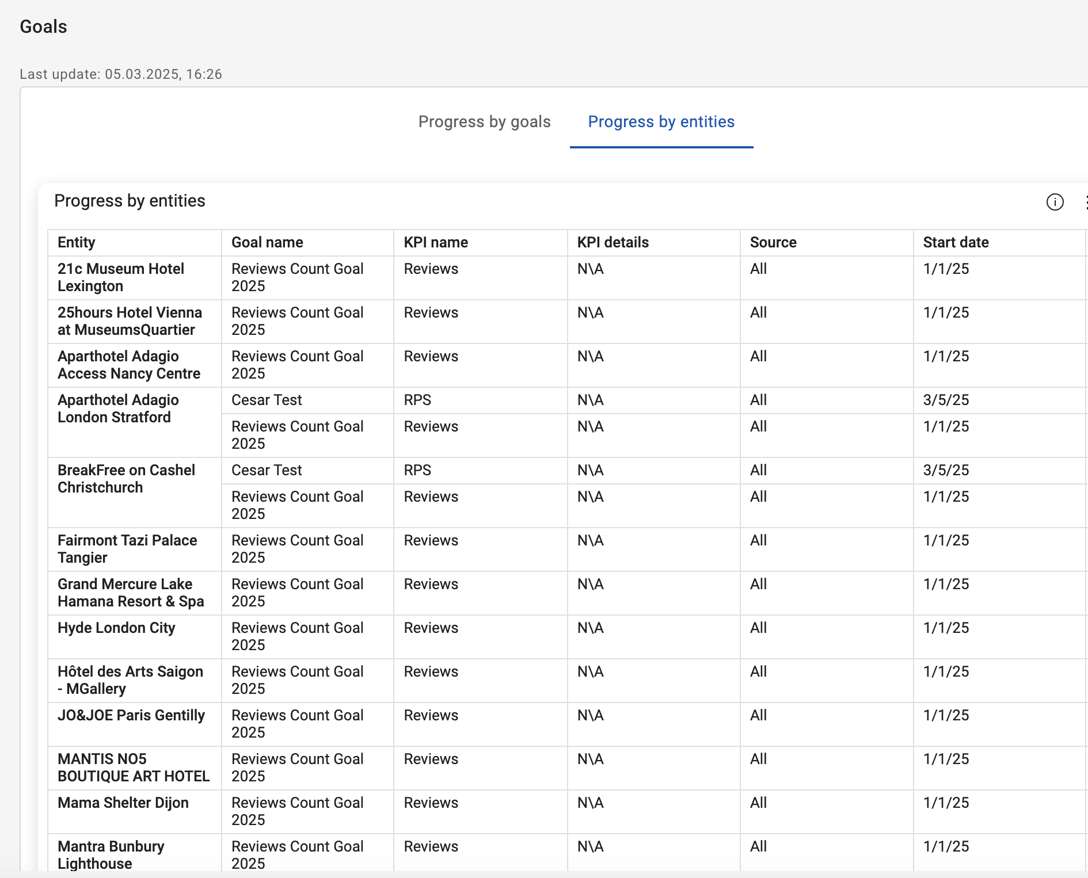Click the Aparthotel Adagio London Stratford entity cell

(x=118, y=409)
